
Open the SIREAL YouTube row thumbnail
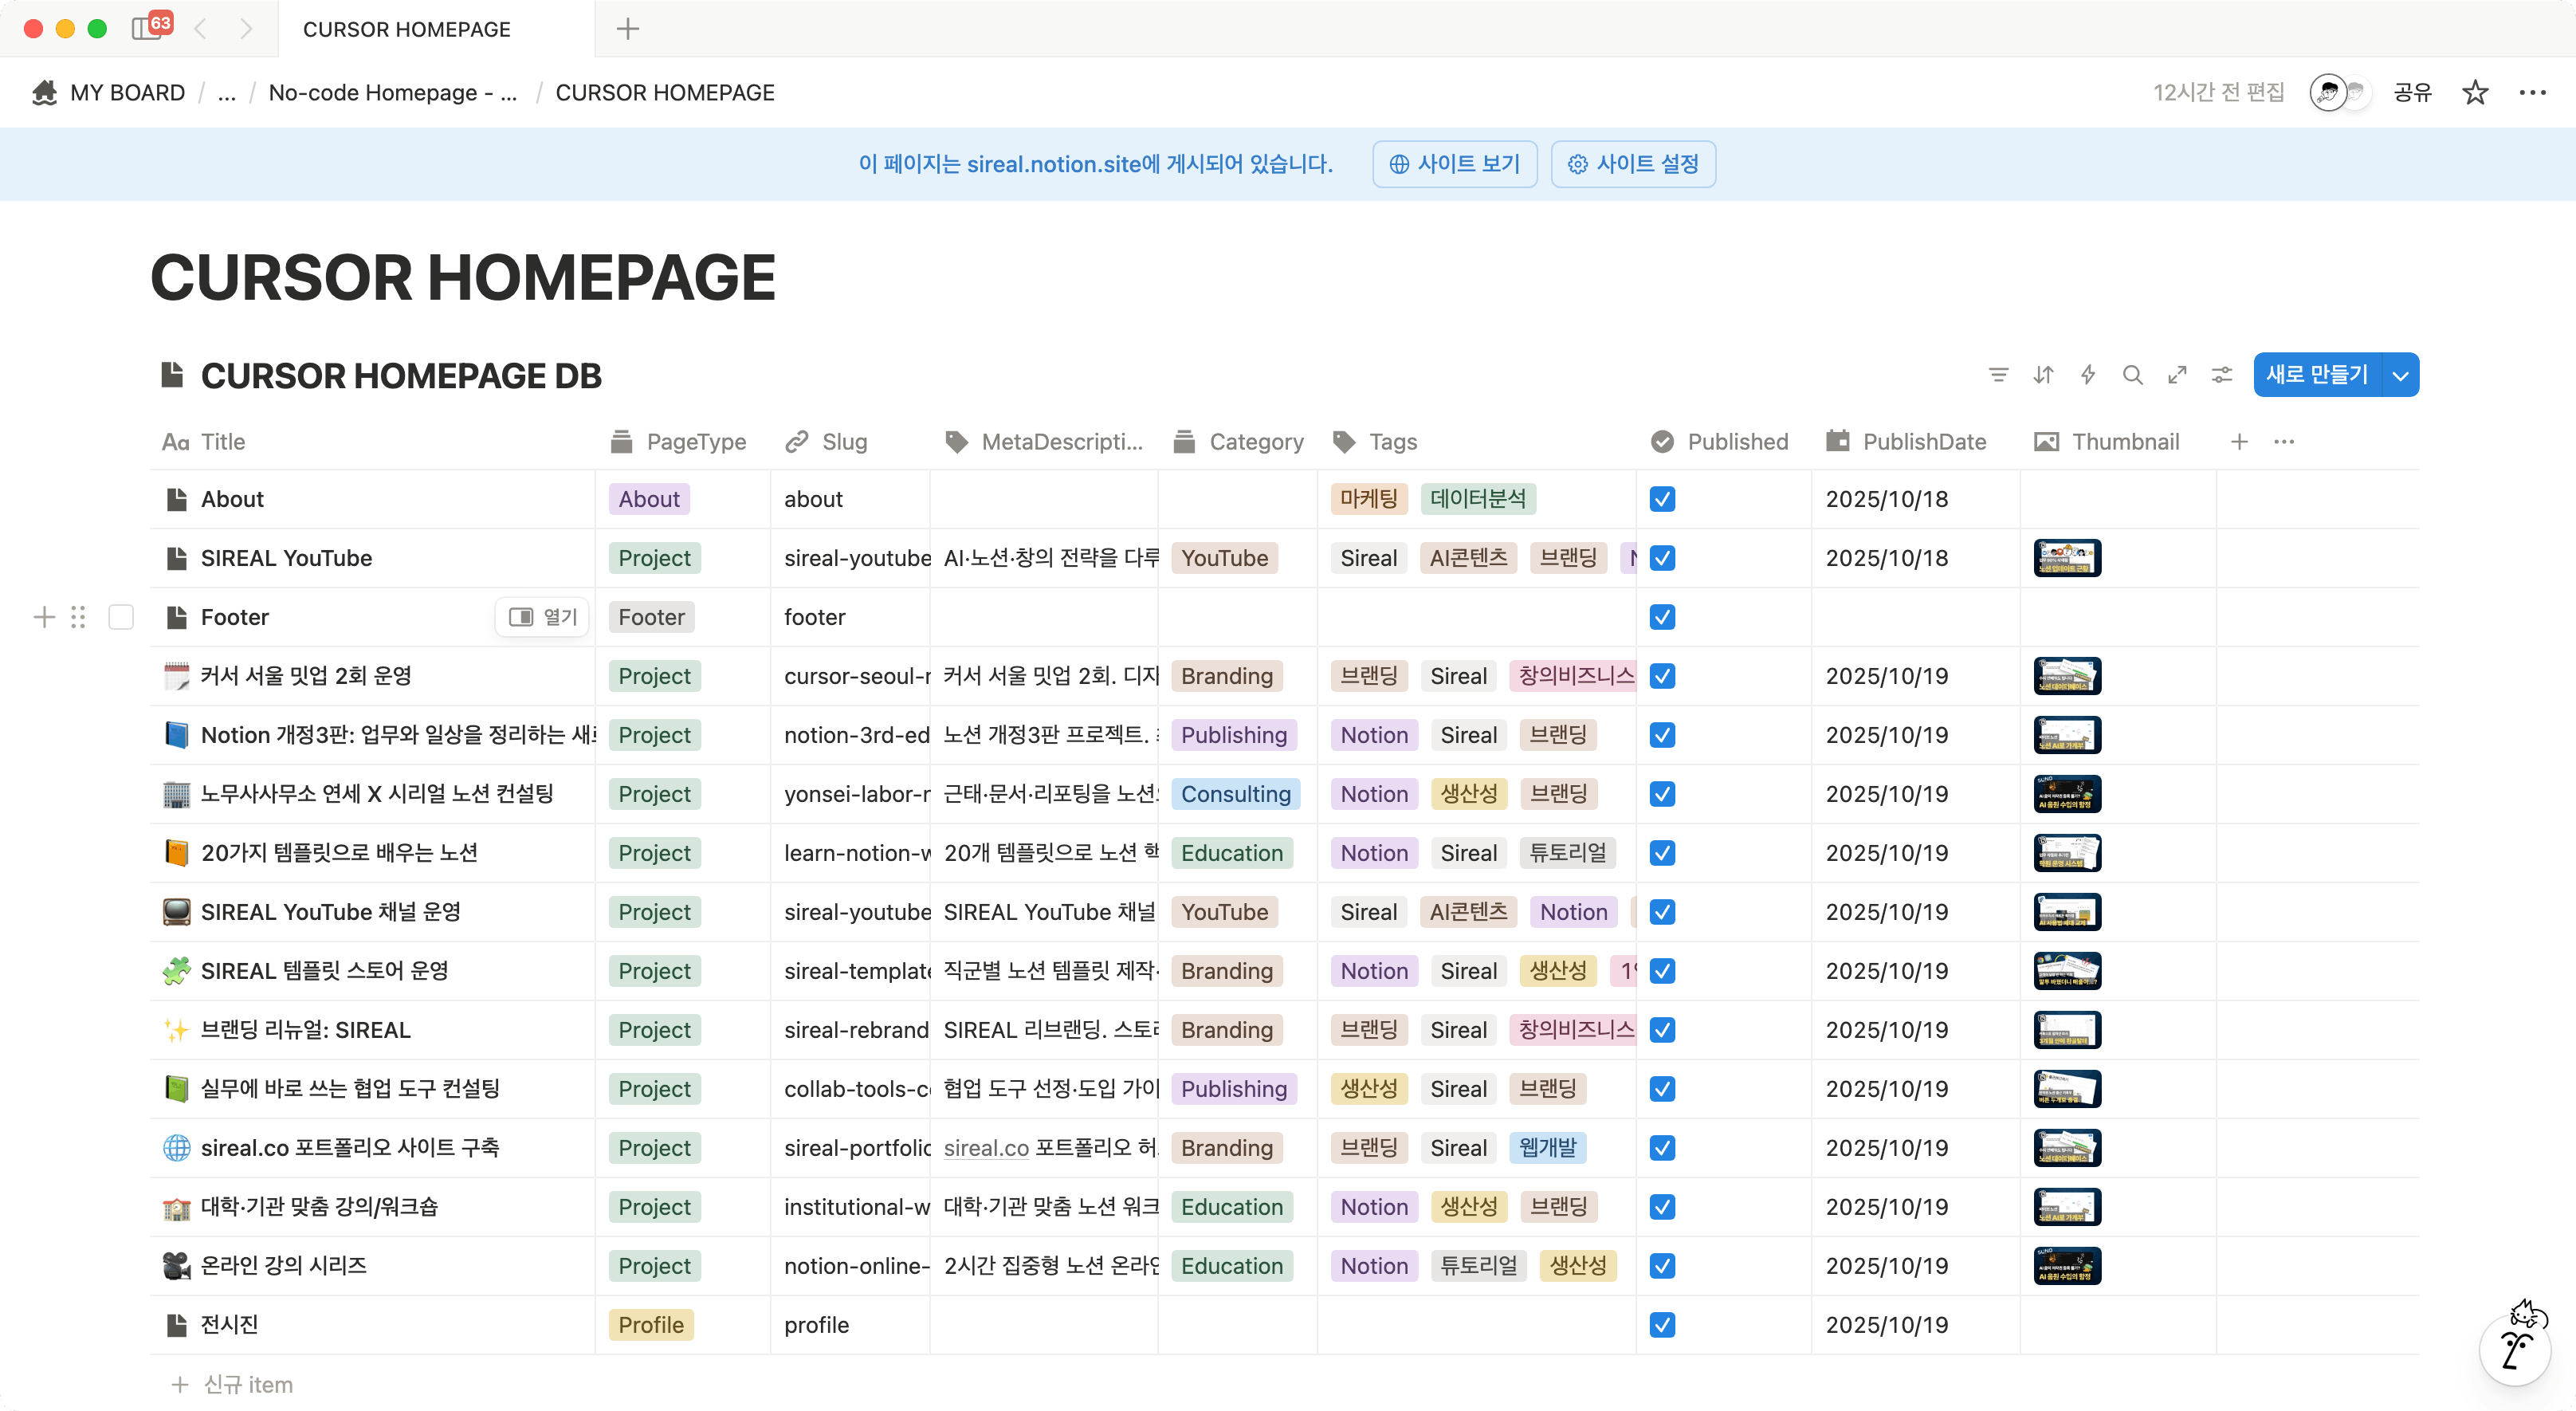click(x=2067, y=558)
